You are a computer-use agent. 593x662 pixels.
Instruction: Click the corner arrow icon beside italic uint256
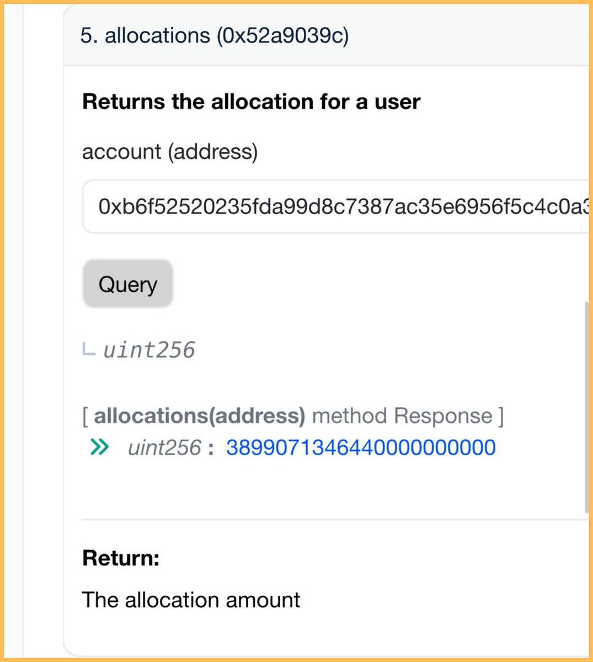pyautogui.click(x=89, y=350)
